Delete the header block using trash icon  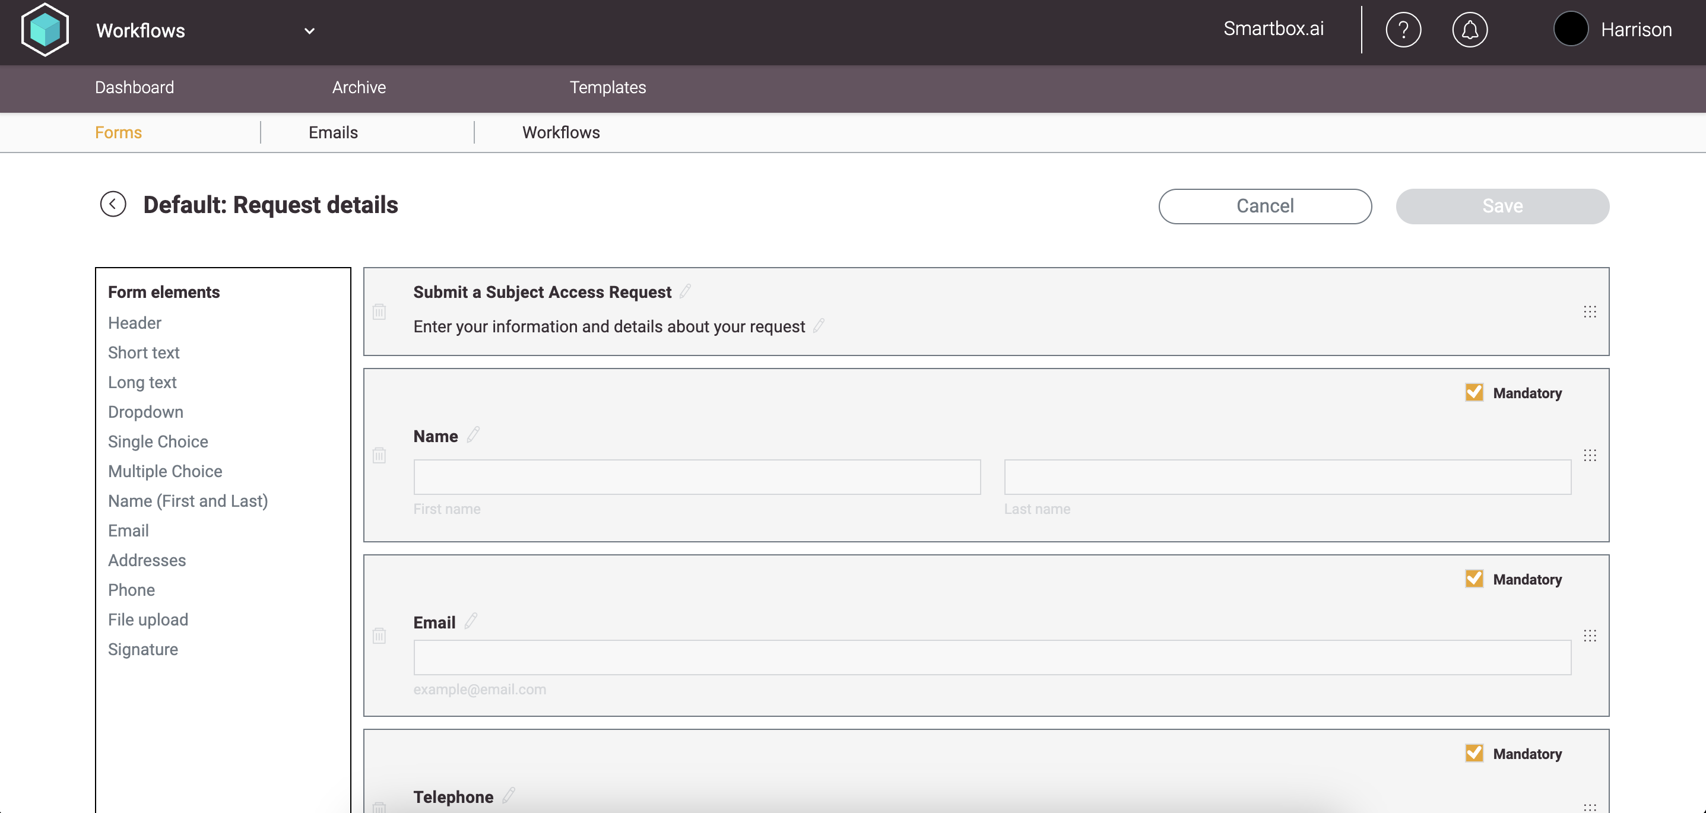(x=379, y=312)
